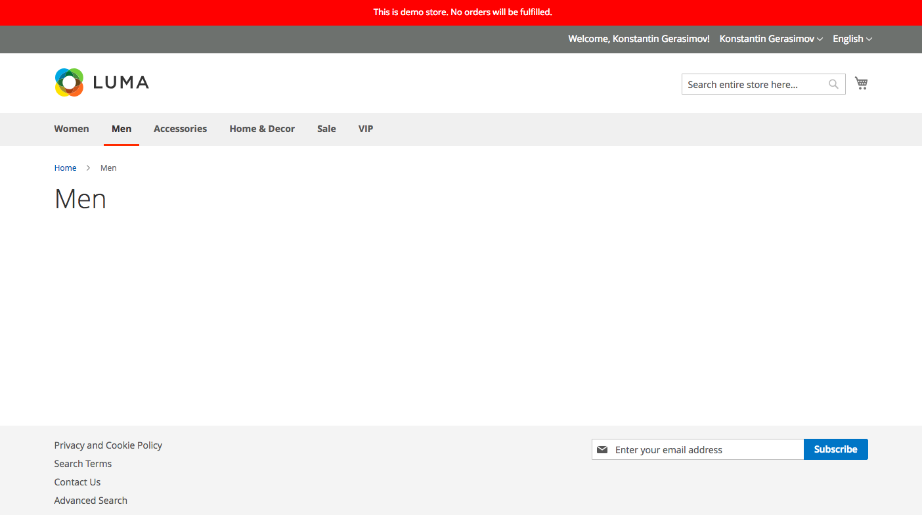The image size is (922, 515).
Task: Visit the Search Terms page
Action: pyautogui.click(x=83, y=464)
